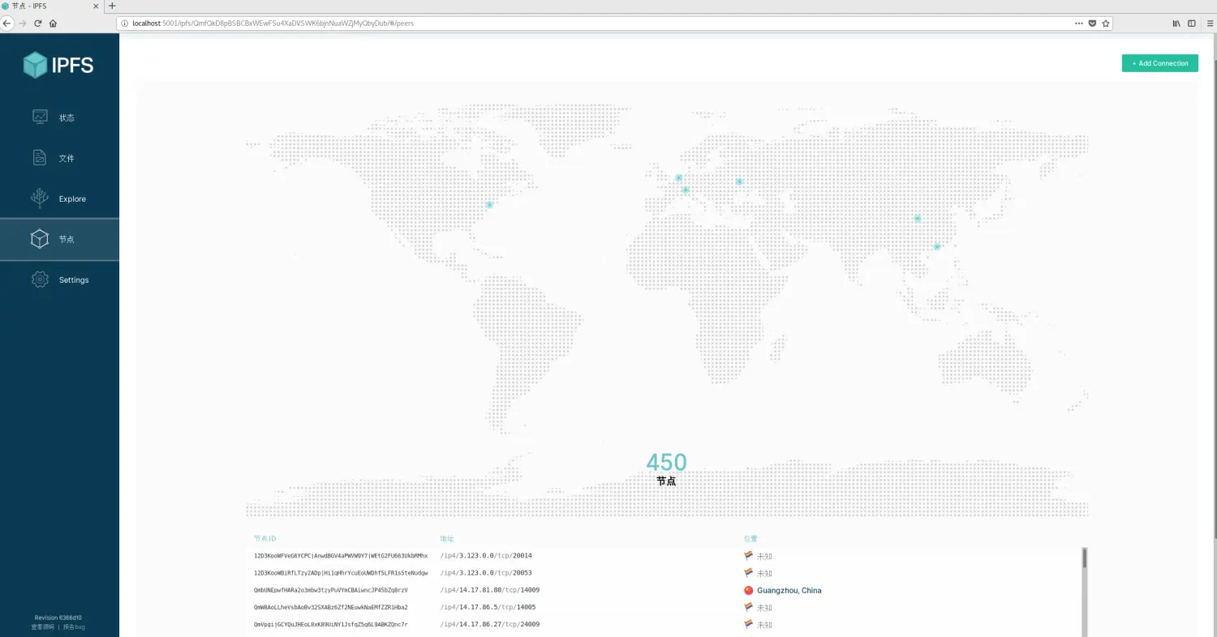Click the site information icon in address bar
Image resolution: width=1217 pixels, height=637 pixels.
coord(125,24)
